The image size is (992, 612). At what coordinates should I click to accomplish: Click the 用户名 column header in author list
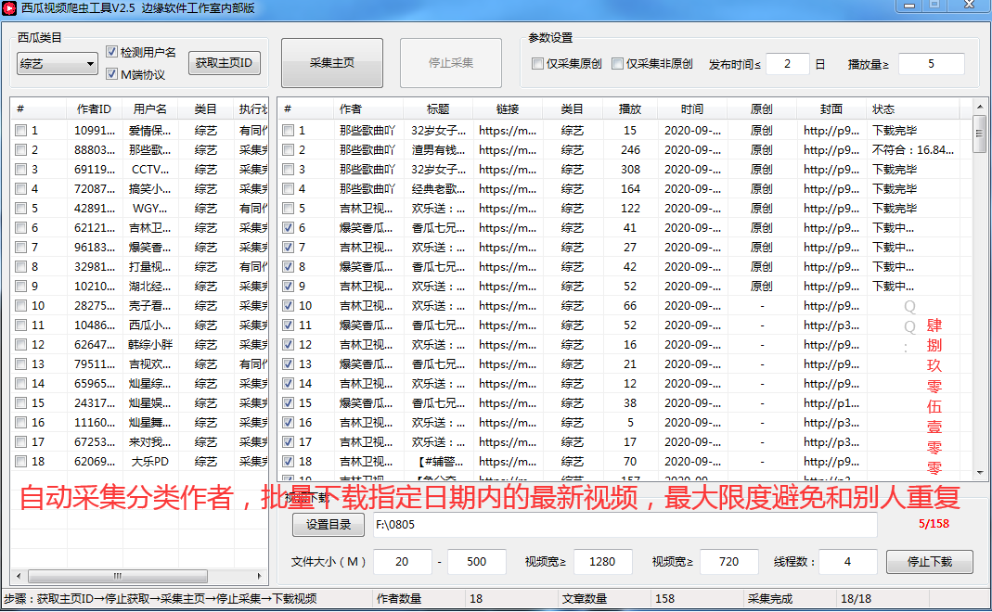coord(150,108)
